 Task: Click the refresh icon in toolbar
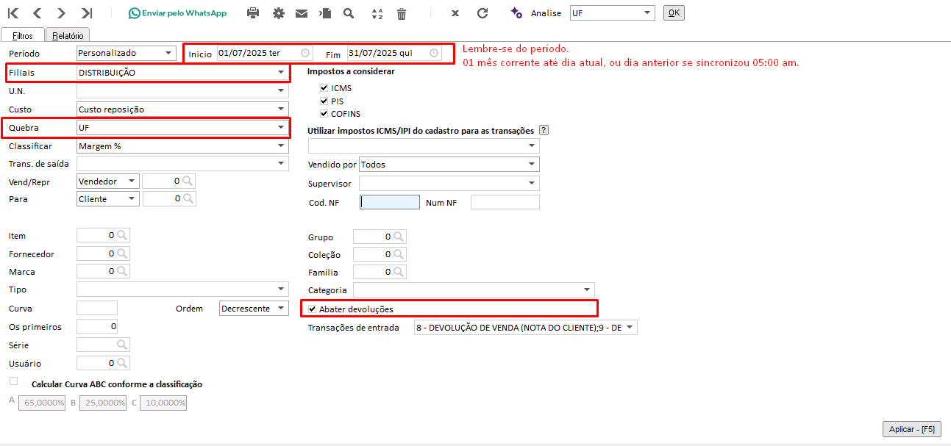(482, 13)
